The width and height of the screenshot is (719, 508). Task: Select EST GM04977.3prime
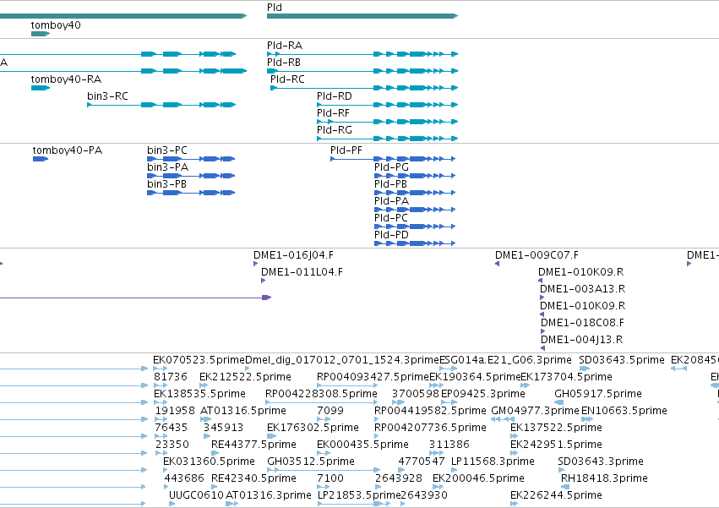503,419
